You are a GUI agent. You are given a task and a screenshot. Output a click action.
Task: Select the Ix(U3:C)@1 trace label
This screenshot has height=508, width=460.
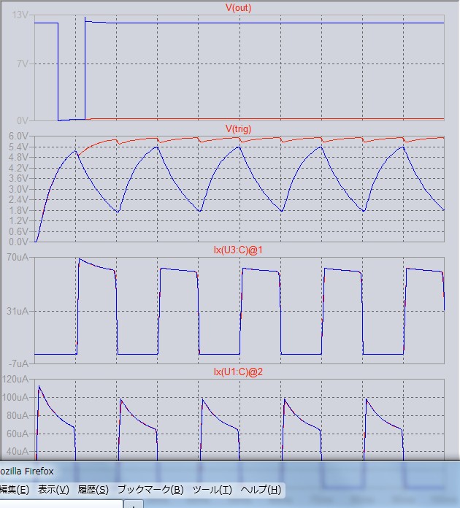(238, 250)
